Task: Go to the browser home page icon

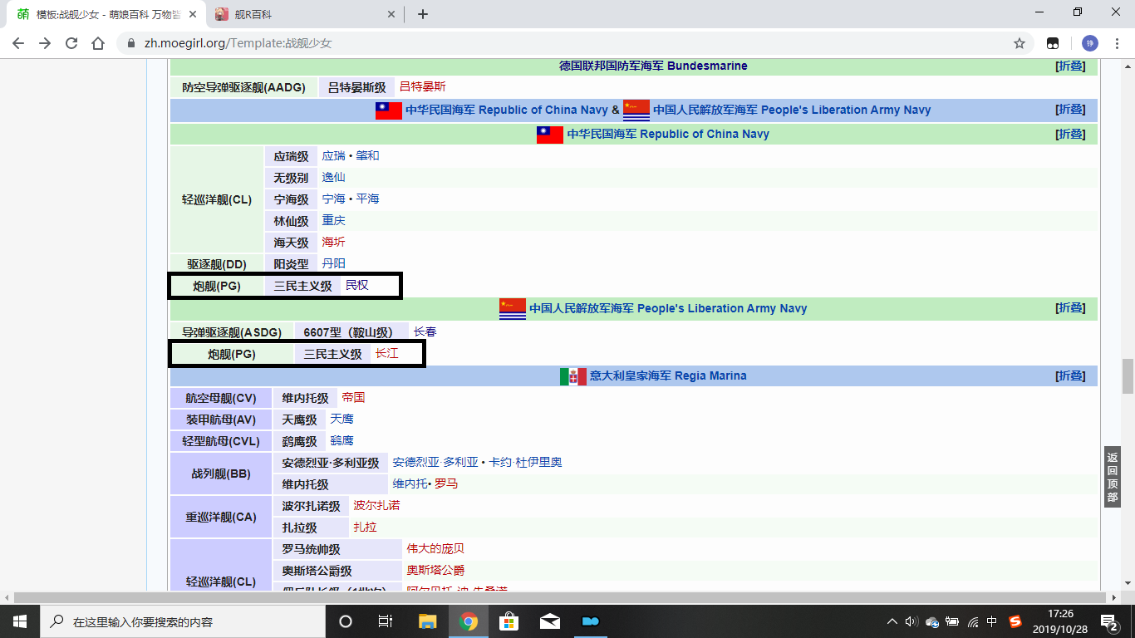Action: pos(98,43)
